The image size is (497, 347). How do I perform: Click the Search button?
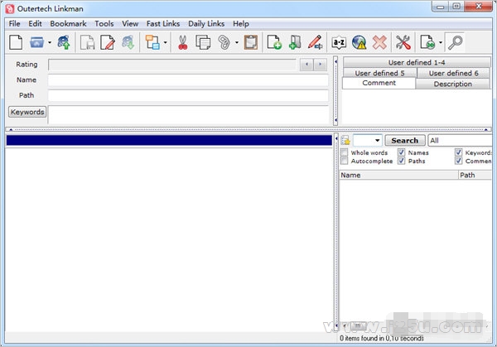coord(405,141)
